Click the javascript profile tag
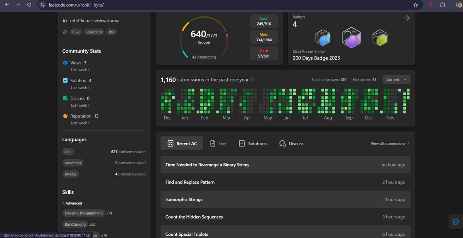 point(94,32)
